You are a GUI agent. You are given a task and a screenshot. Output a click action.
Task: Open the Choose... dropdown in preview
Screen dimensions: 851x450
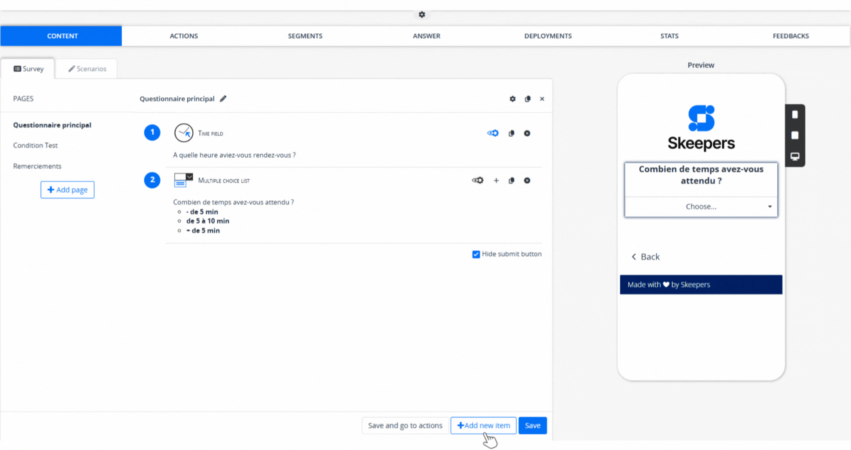(701, 206)
